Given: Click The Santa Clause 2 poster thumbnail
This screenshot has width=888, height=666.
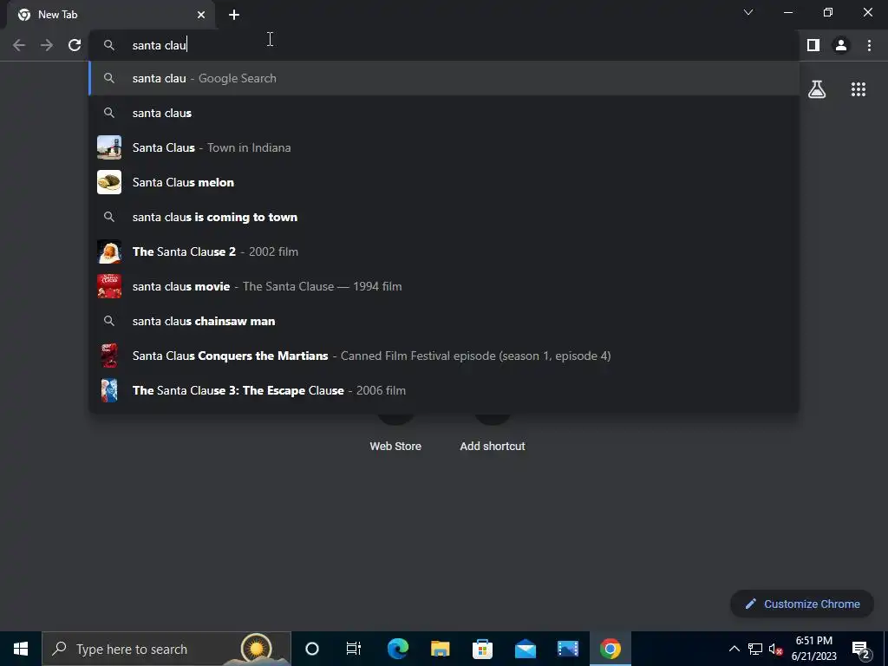Looking at the screenshot, I should coord(109,251).
